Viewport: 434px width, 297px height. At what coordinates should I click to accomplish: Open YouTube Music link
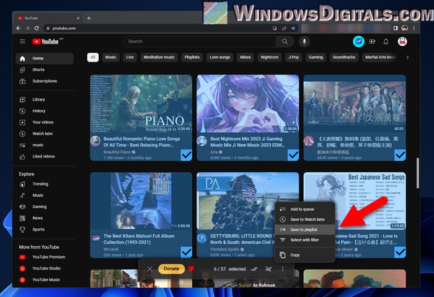click(x=45, y=280)
